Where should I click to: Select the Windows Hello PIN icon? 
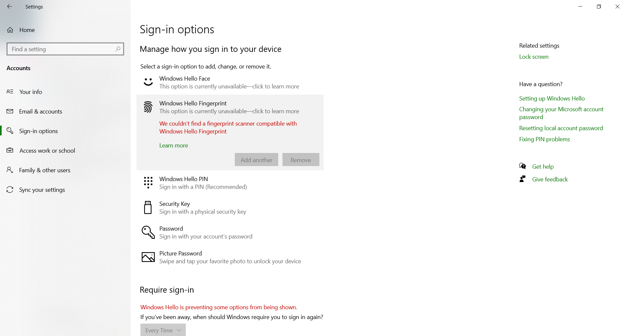click(148, 183)
